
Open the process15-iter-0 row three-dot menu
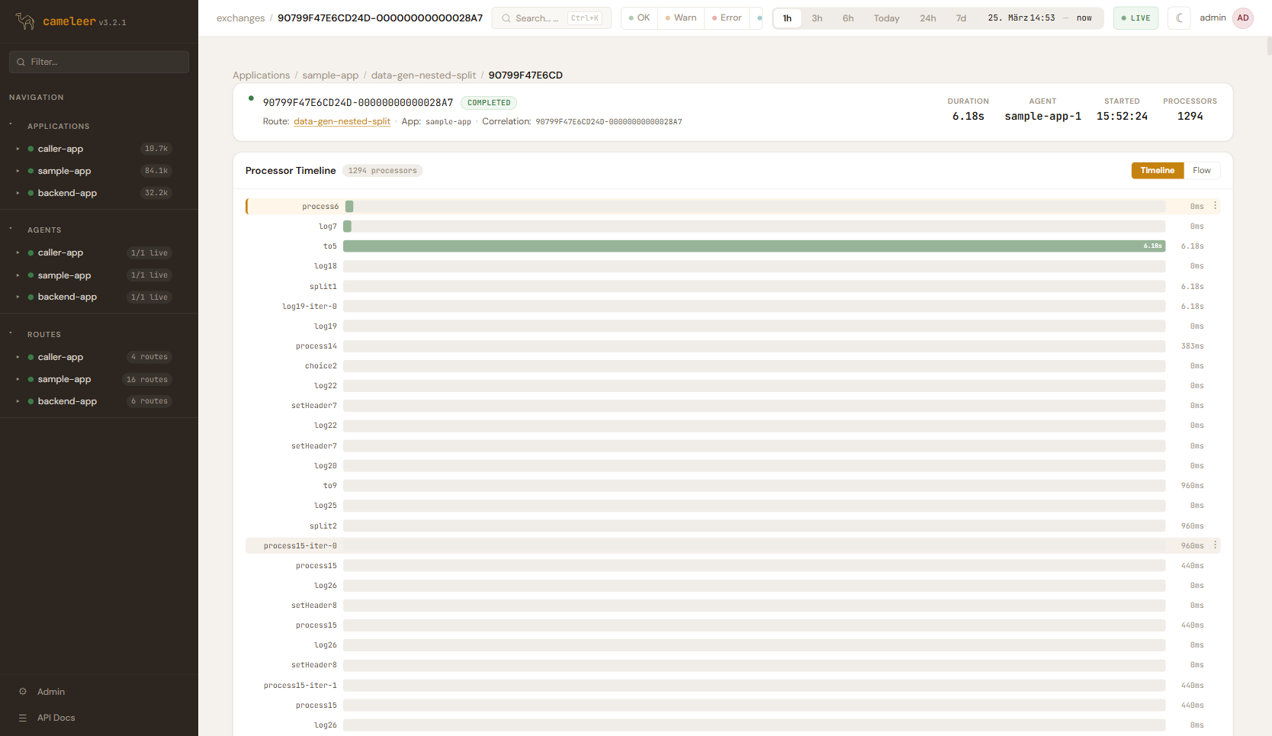(x=1215, y=545)
